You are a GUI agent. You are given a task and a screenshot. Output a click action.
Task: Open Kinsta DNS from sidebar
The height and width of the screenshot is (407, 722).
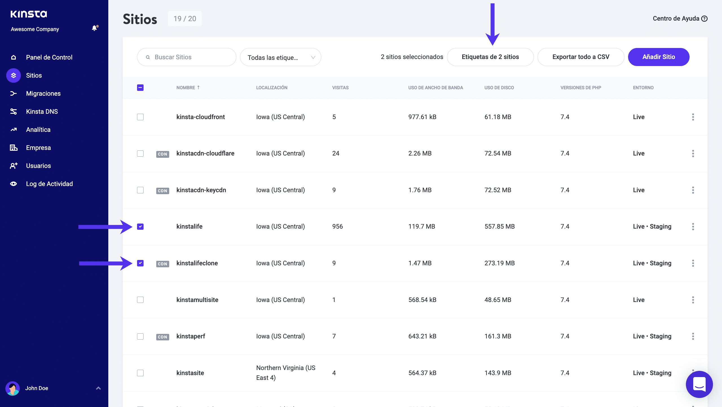42,111
